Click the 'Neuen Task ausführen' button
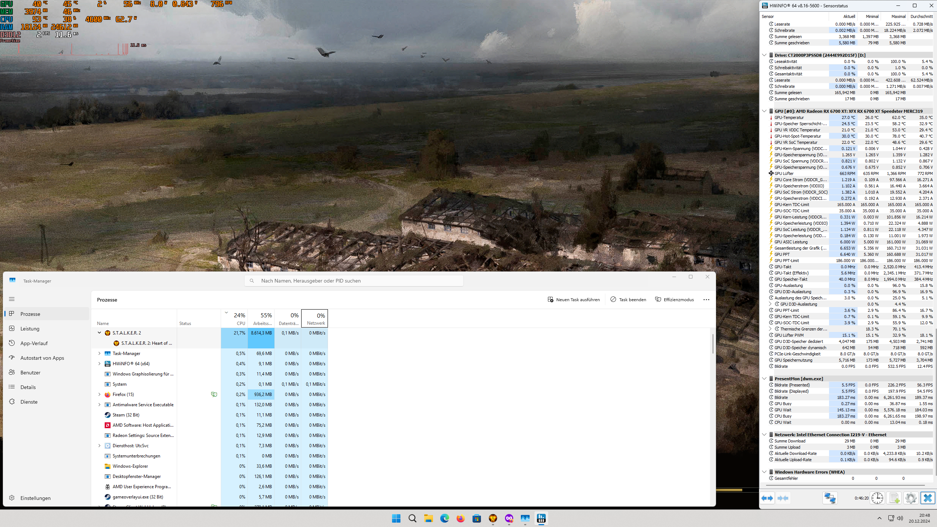 tap(574, 299)
